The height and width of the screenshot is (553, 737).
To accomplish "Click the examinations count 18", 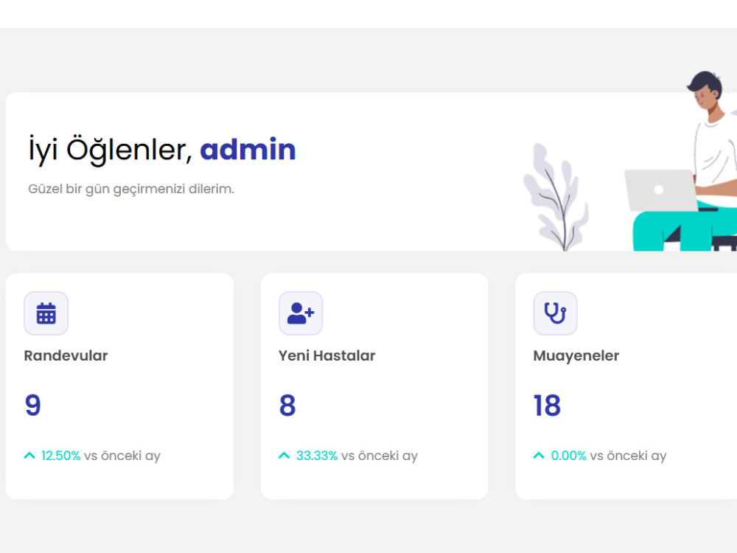I will pos(547,406).
